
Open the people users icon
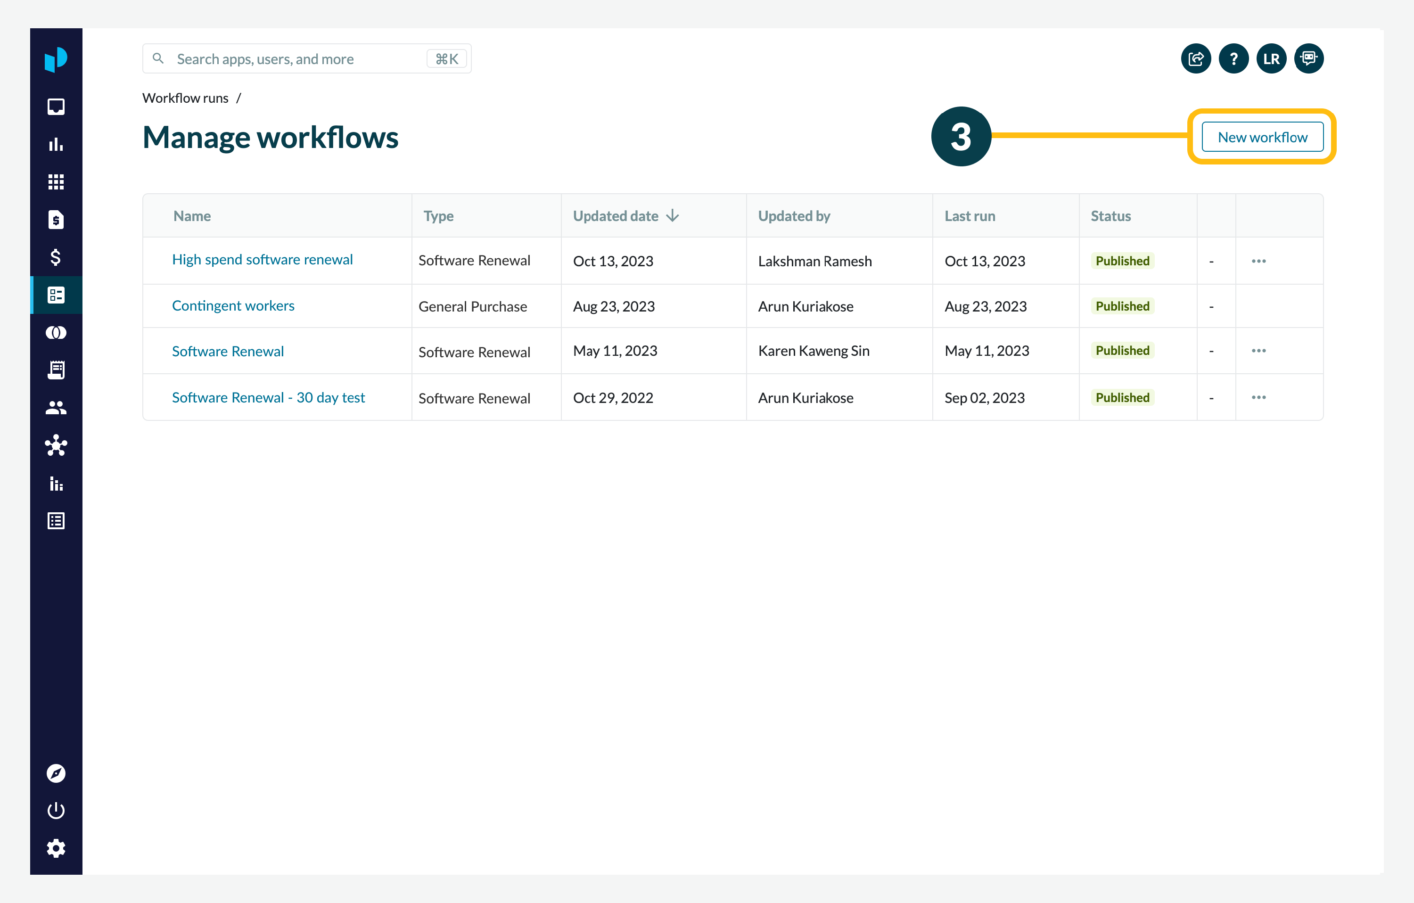coord(56,408)
